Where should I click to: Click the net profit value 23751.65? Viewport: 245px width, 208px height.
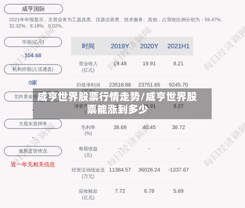pyautogui.click(x=149, y=85)
